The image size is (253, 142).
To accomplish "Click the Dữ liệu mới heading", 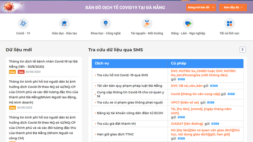I will pos(19,50).
